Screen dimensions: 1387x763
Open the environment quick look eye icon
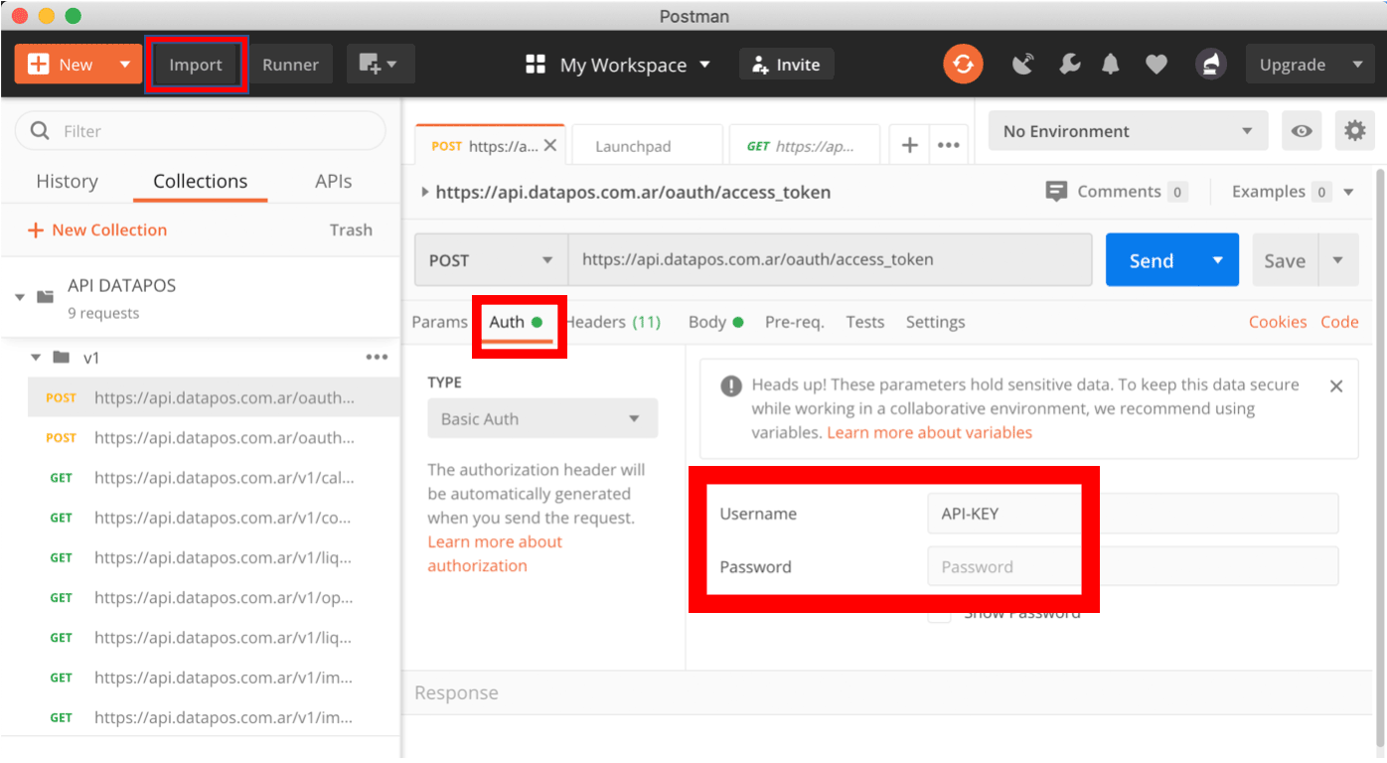pos(1301,131)
